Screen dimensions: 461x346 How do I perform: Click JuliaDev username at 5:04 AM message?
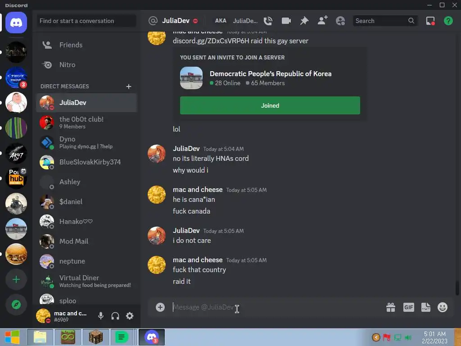point(186,149)
